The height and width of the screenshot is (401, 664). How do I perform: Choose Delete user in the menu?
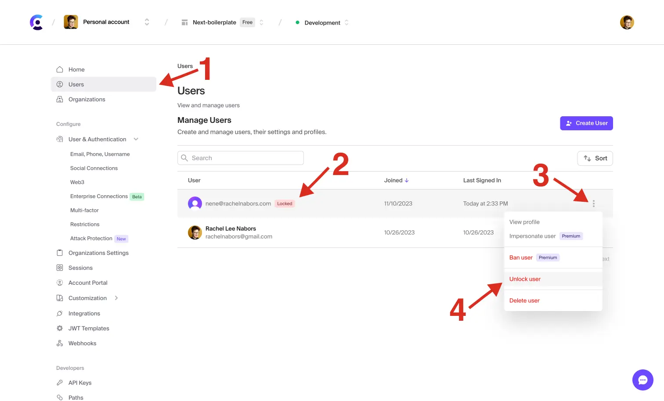(x=524, y=301)
